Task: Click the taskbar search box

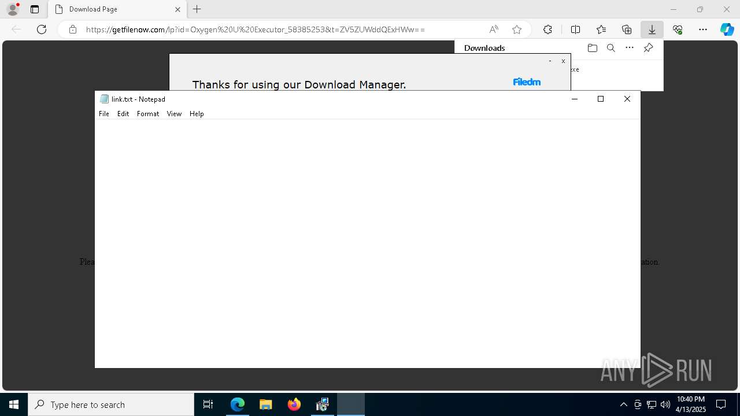Action: point(111,404)
